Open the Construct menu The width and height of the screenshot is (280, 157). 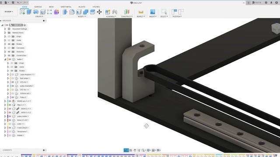tap(127, 17)
